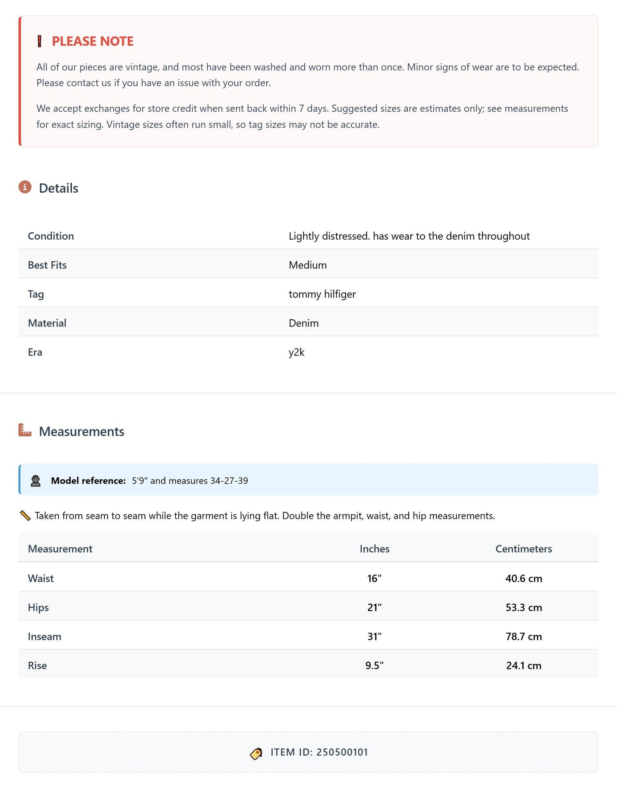Click the Hips 53.3 cm value
The image size is (617, 788).
(523, 607)
